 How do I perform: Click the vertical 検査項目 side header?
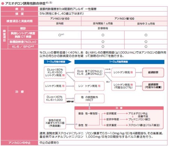pyautogui.click(x=5, y=37)
